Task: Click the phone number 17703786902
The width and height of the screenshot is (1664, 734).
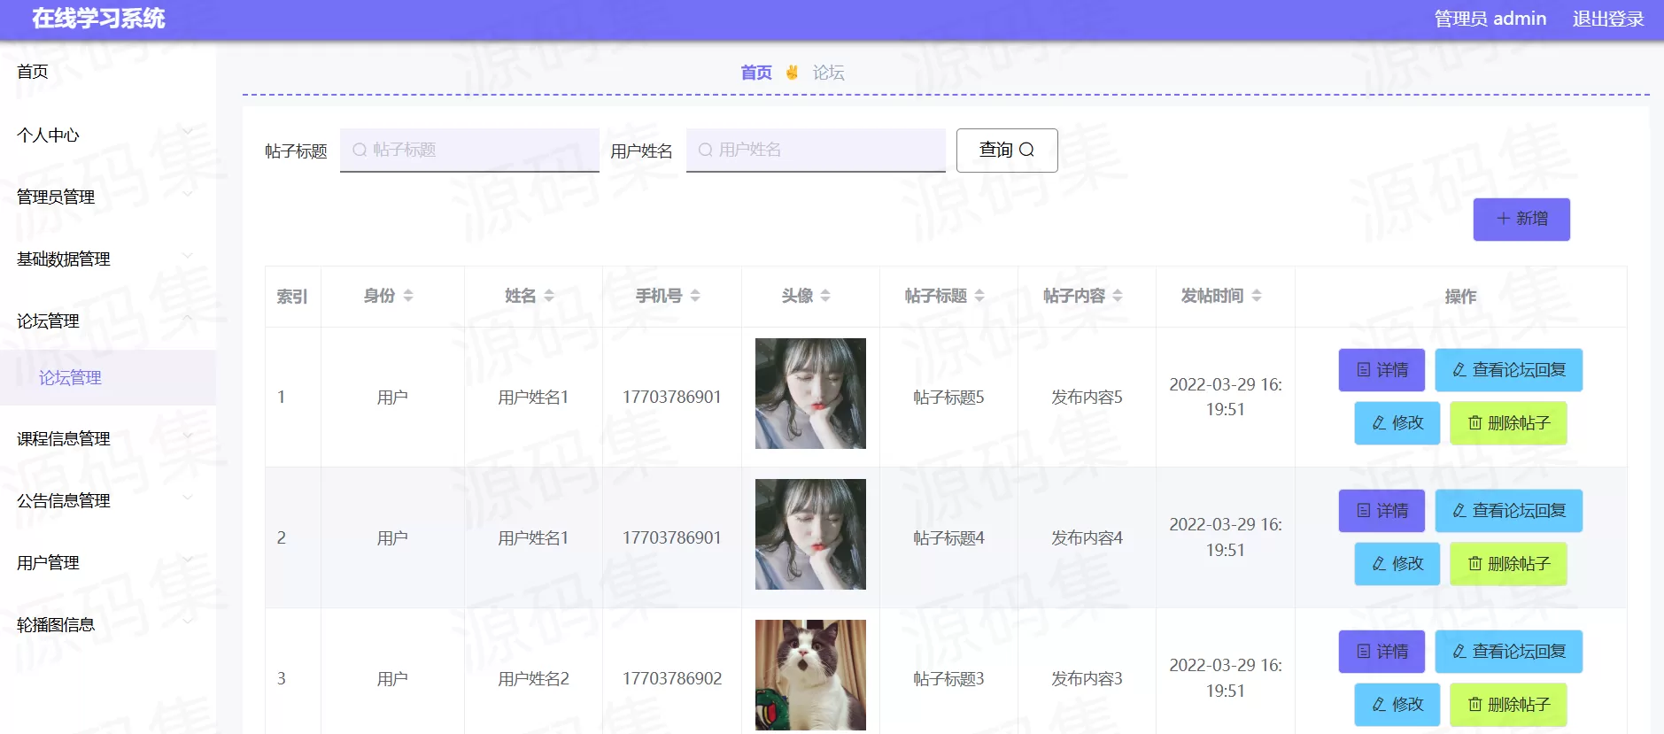Action: (672, 679)
